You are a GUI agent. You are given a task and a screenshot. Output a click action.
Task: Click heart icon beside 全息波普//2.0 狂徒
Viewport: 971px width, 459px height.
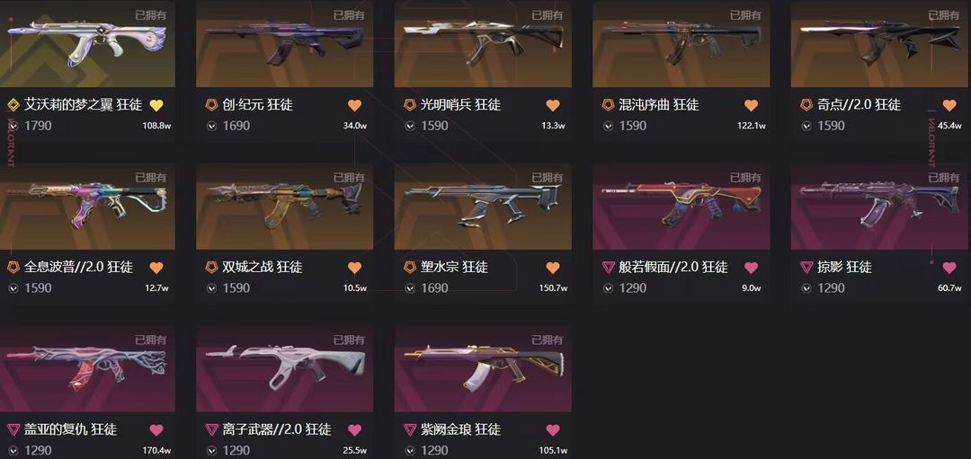pyautogui.click(x=156, y=268)
